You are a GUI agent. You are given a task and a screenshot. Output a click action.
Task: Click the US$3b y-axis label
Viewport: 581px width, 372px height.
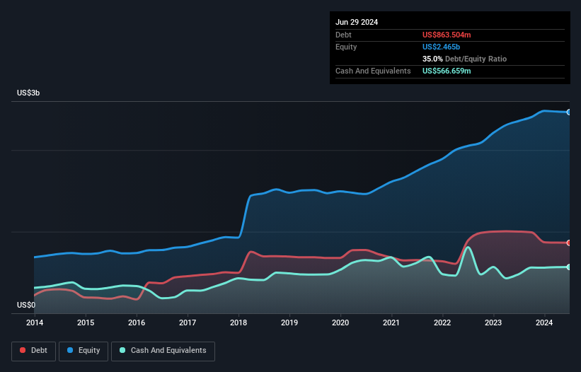coord(28,93)
